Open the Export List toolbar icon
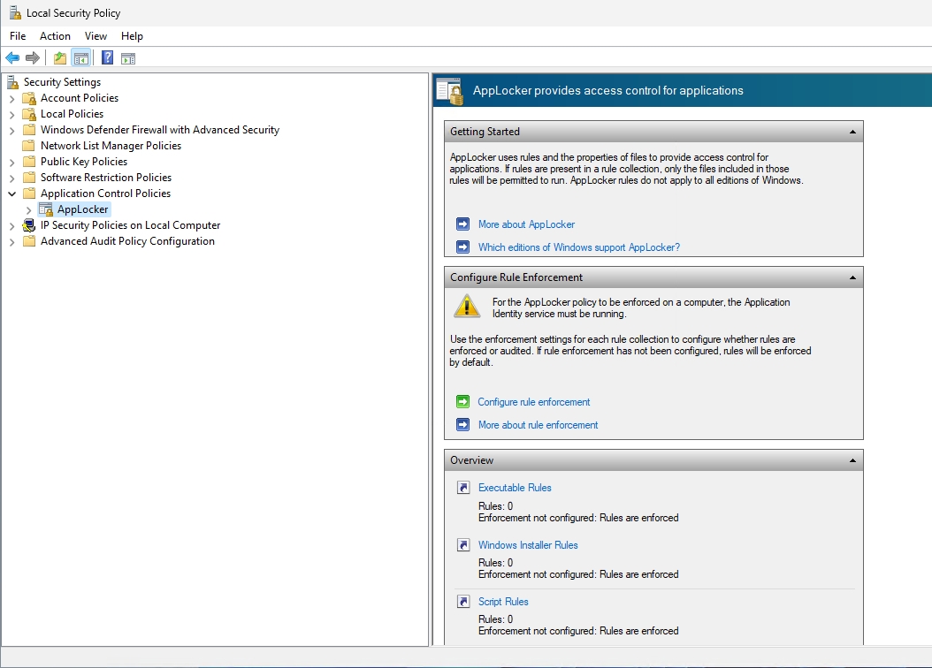 point(58,57)
